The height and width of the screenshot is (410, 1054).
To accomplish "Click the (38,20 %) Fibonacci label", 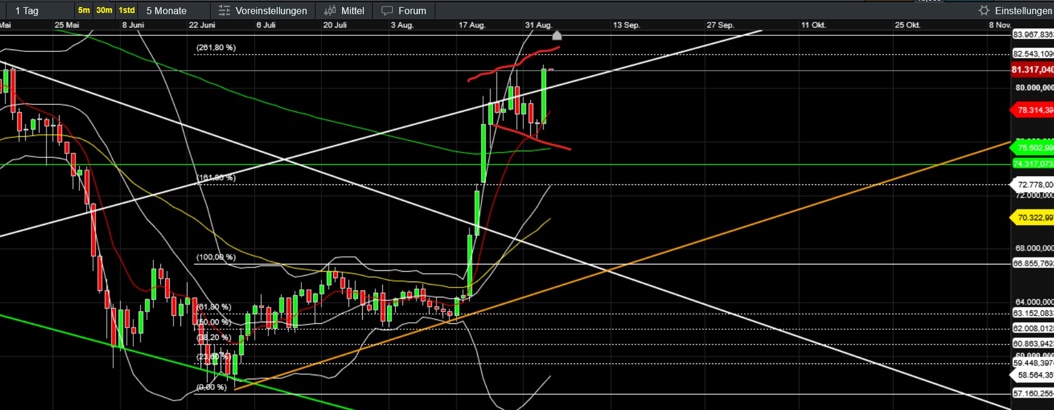I will (214, 338).
